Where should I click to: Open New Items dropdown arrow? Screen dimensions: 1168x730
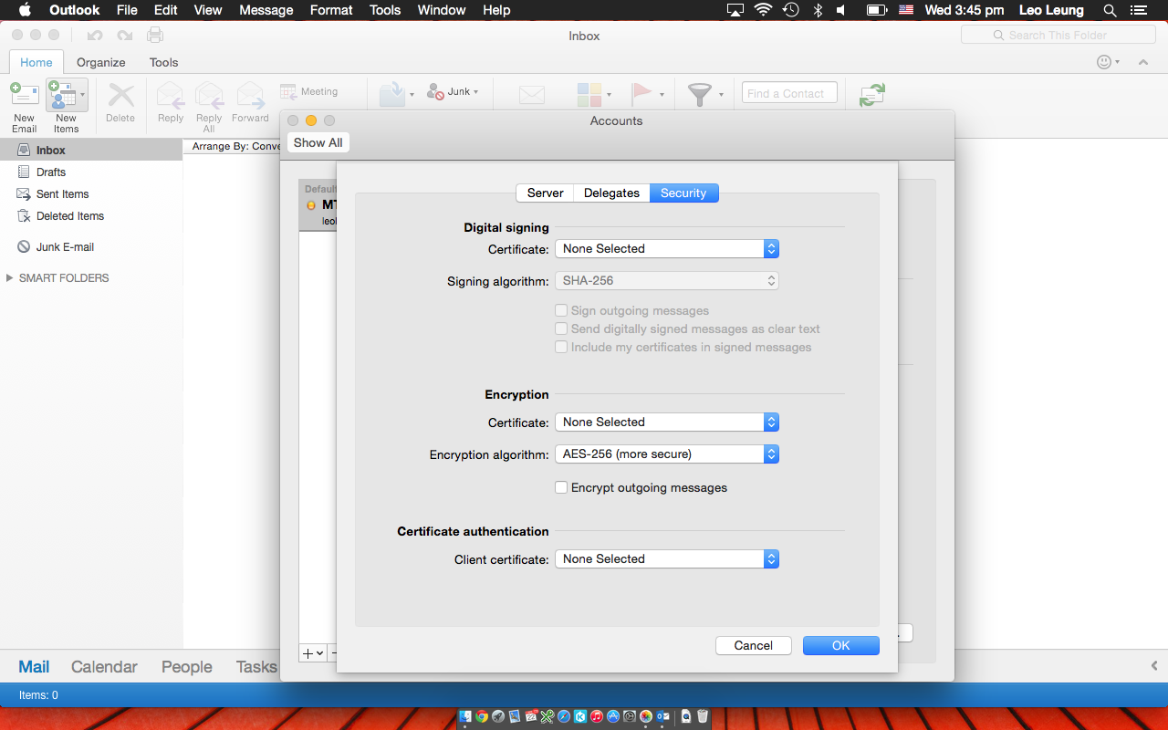tap(83, 94)
